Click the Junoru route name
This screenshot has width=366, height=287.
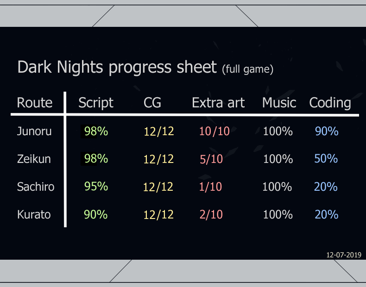pos(34,131)
